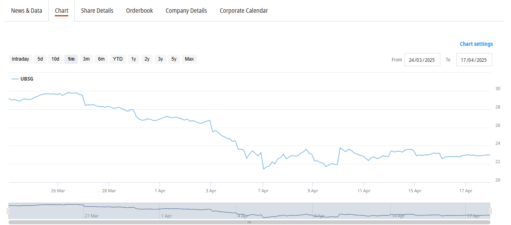The height and width of the screenshot is (225, 511).
Task: Click the To date field
Action: pos(474,60)
